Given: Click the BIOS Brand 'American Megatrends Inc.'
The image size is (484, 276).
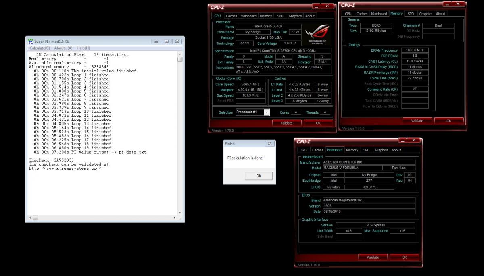Looking at the screenshot, I should coord(369,200).
